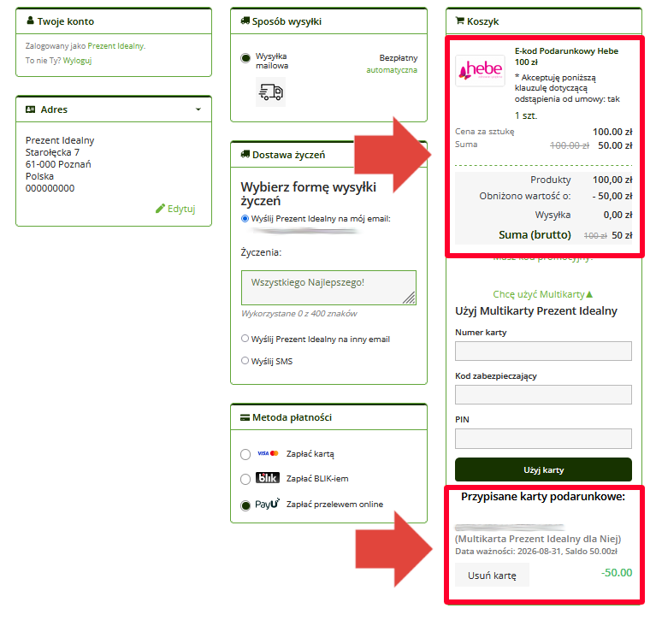This screenshot has height=620, width=656.
Task: Click the PayU payment logo
Action: (267, 505)
